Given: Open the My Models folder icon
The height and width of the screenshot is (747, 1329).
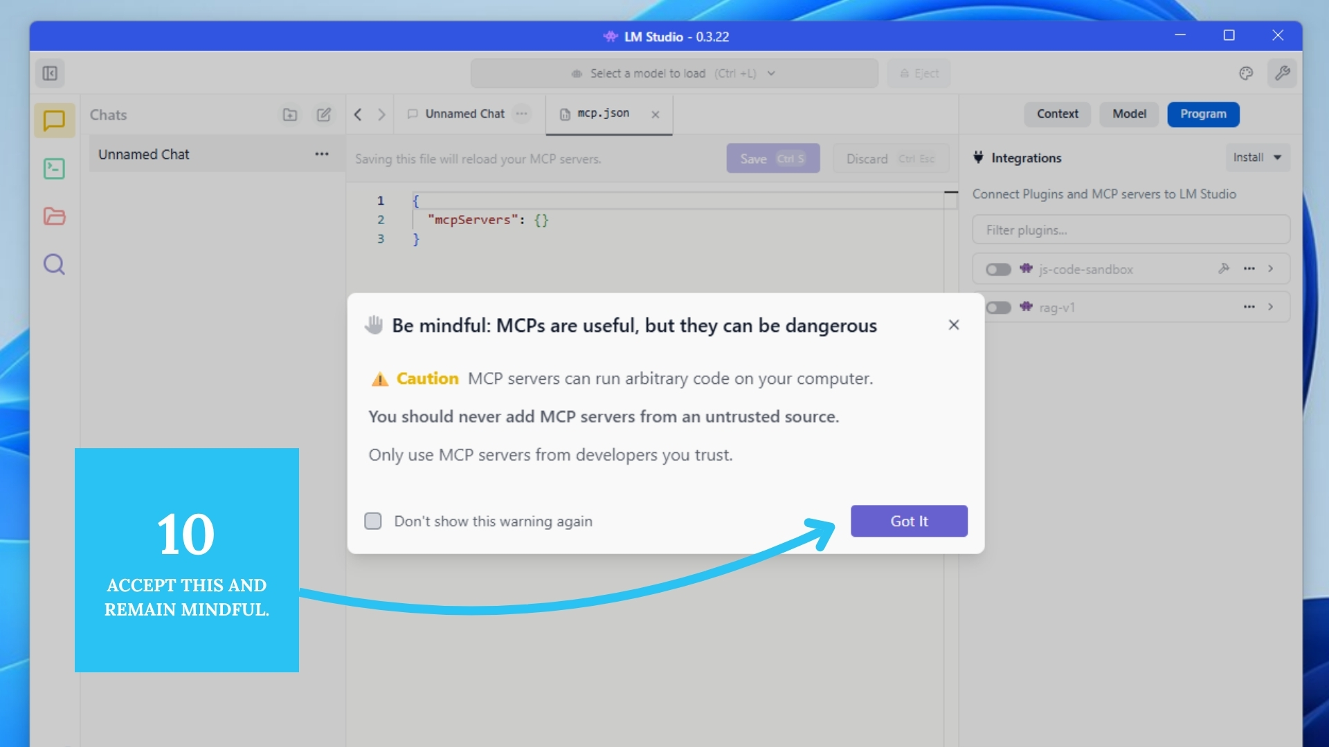Looking at the screenshot, I should [54, 216].
